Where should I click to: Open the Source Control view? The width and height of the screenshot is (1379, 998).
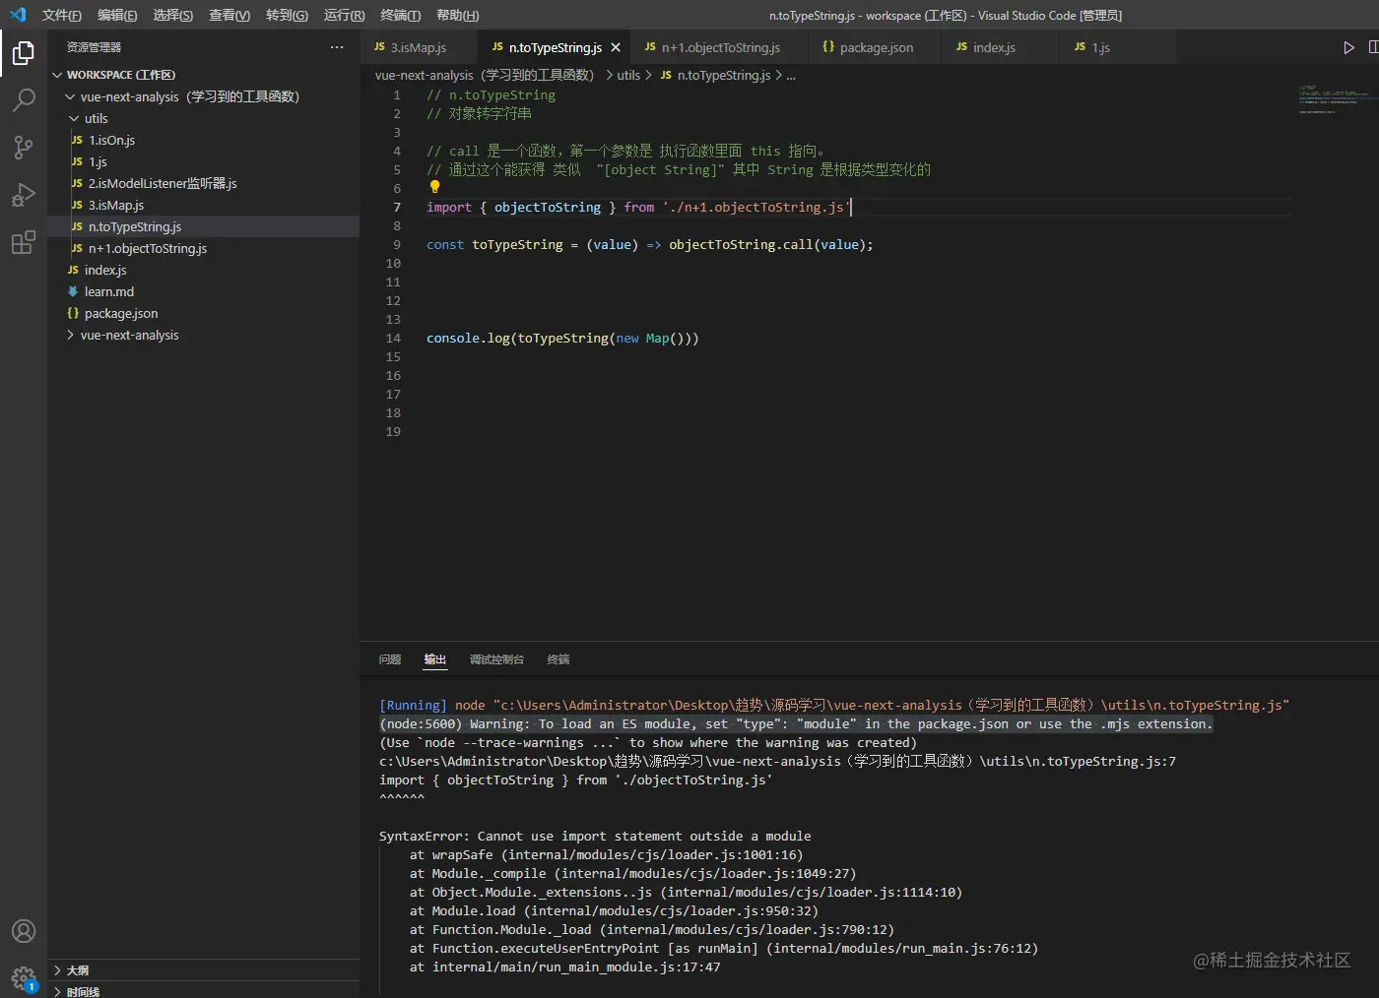click(x=24, y=147)
